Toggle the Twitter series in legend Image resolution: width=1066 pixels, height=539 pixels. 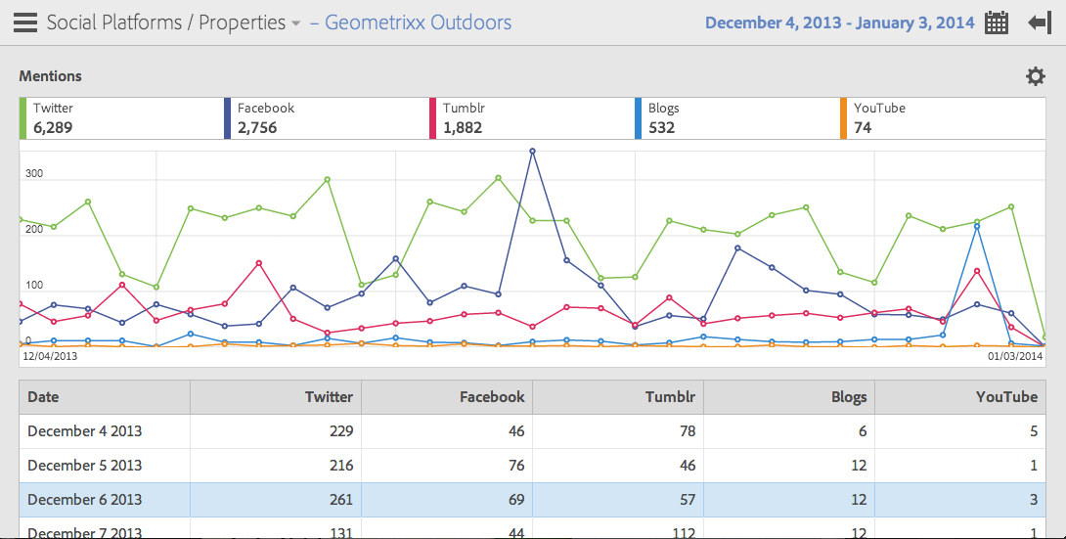coord(119,117)
